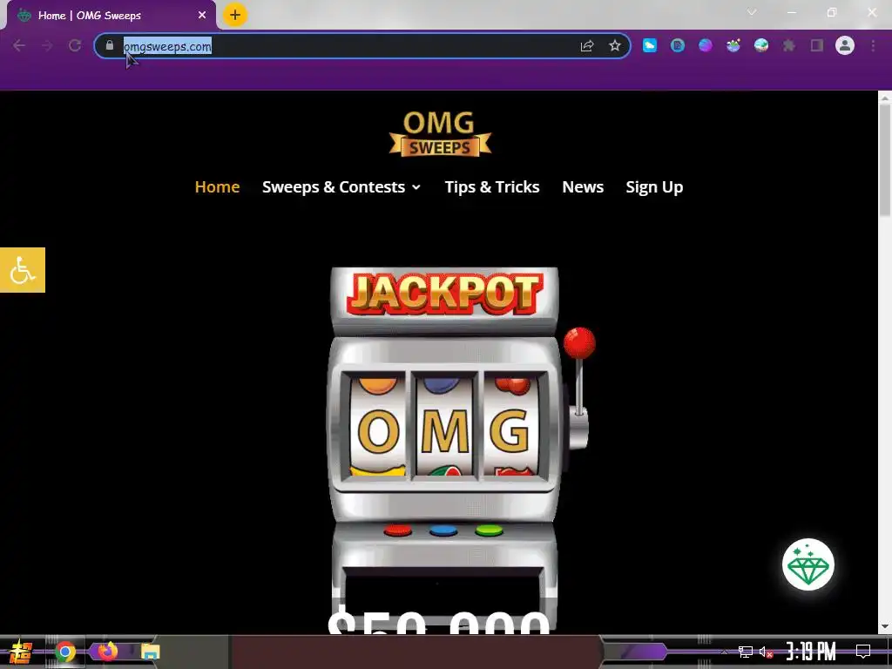Image resolution: width=892 pixels, height=669 pixels.
Task: Click the purple sphere extension icon
Action: coord(706,45)
